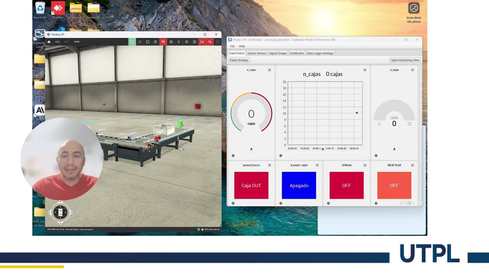
Task: Close the sensor2conv1 panel
Action: click(269, 165)
